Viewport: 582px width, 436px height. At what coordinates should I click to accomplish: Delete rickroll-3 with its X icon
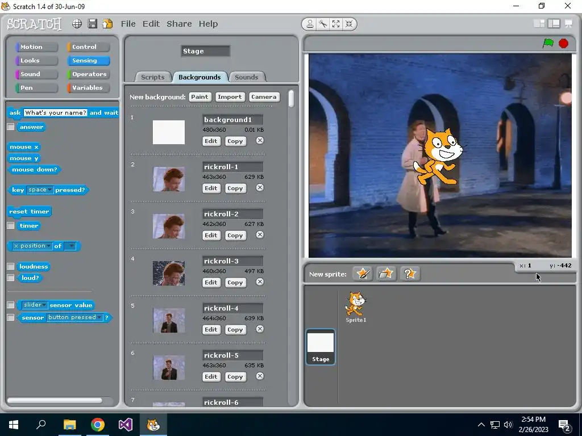(x=260, y=282)
